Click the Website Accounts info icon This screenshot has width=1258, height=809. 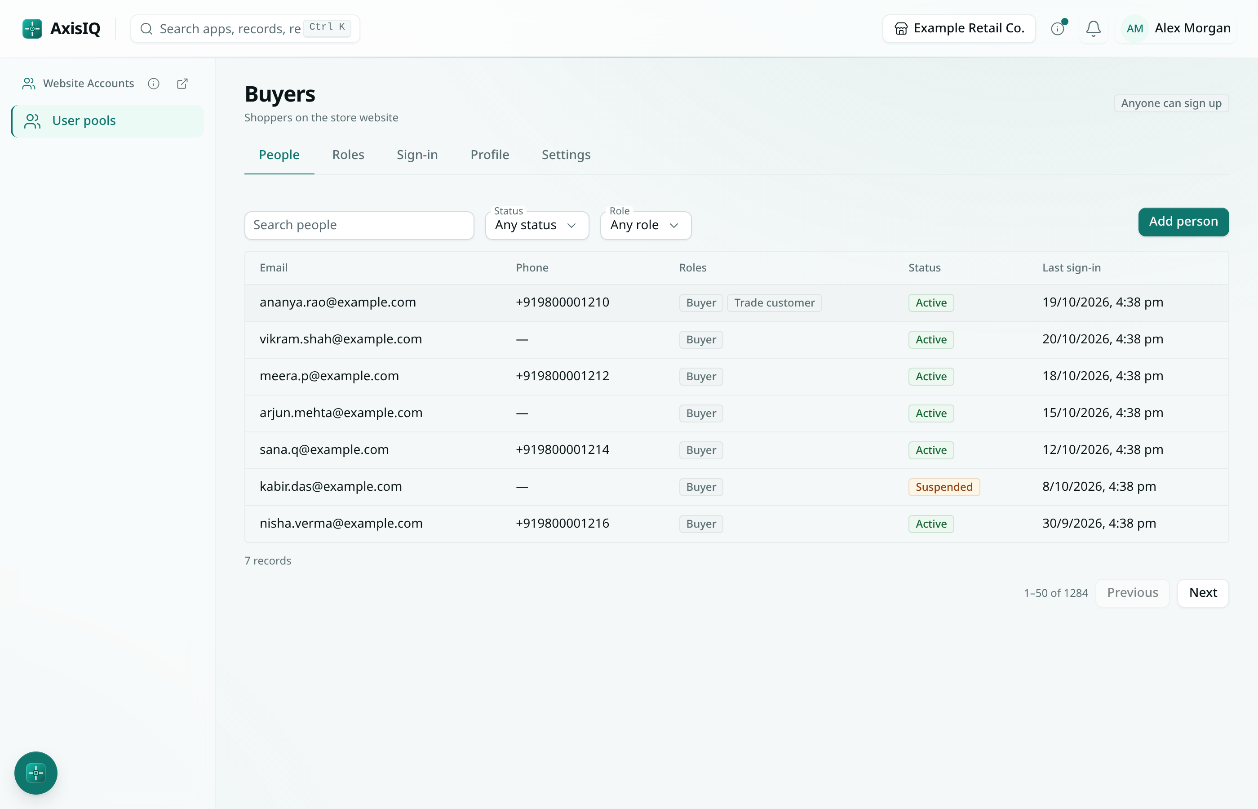coord(153,84)
